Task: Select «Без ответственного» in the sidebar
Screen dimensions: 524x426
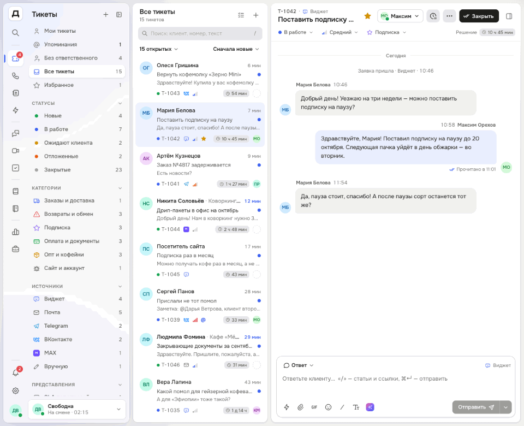Action: point(77,58)
